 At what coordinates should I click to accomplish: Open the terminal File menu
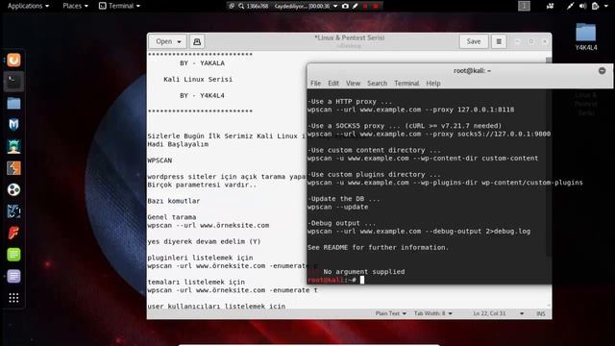pos(315,84)
